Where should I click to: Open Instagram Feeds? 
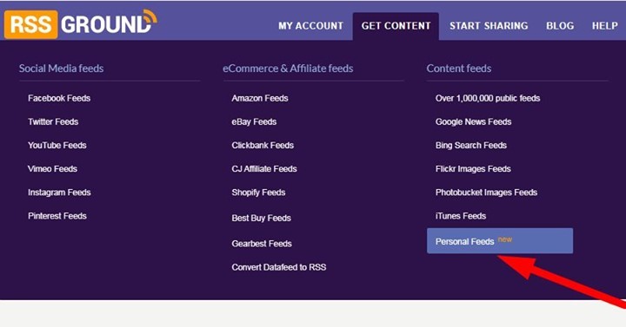(59, 193)
